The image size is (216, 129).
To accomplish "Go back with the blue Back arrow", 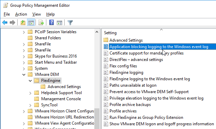I will coord(5,22).
